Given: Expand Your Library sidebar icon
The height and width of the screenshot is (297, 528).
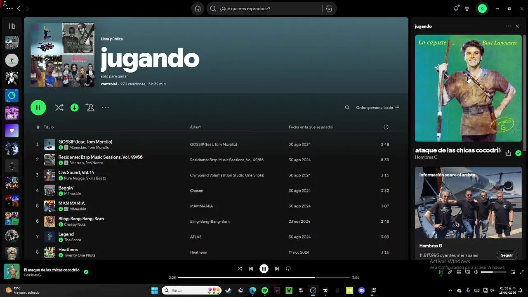Looking at the screenshot, I should coord(12,26).
